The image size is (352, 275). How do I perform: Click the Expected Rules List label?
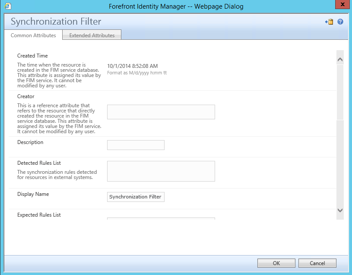tap(39, 215)
